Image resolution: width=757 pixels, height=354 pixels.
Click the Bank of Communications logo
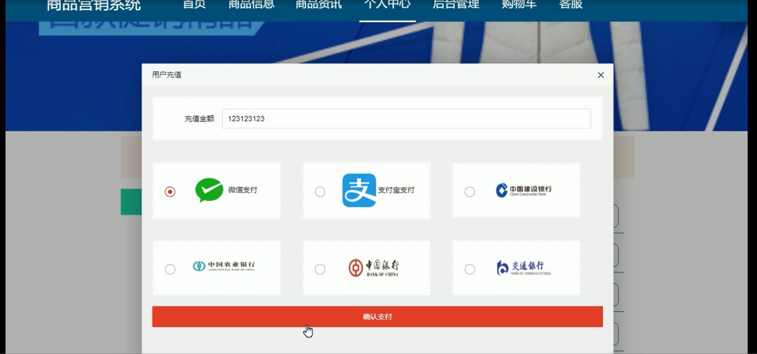[523, 268]
